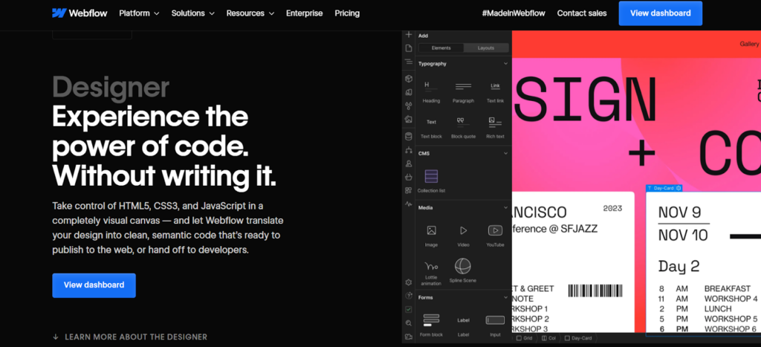
Task: Open the activity pulse icon in sidebar
Action: coord(409,204)
